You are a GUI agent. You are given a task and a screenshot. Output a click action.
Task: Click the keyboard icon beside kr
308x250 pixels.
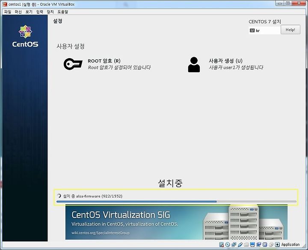tap(252, 30)
